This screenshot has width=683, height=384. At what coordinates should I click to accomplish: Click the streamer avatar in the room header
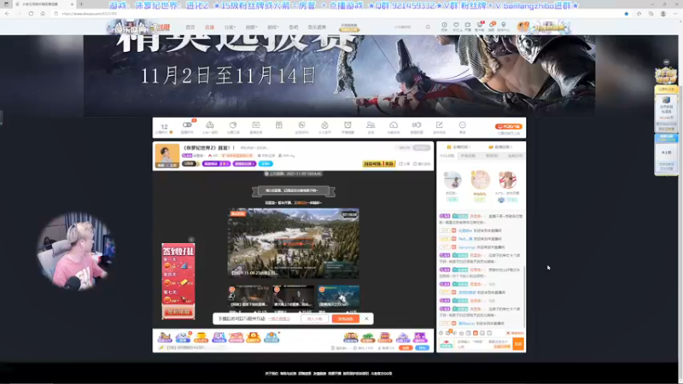[167, 156]
